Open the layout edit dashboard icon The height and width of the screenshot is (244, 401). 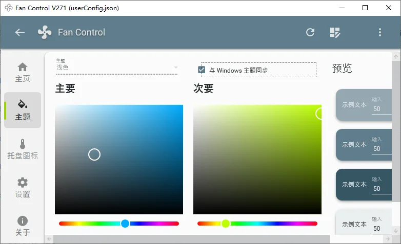(x=335, y=33)
